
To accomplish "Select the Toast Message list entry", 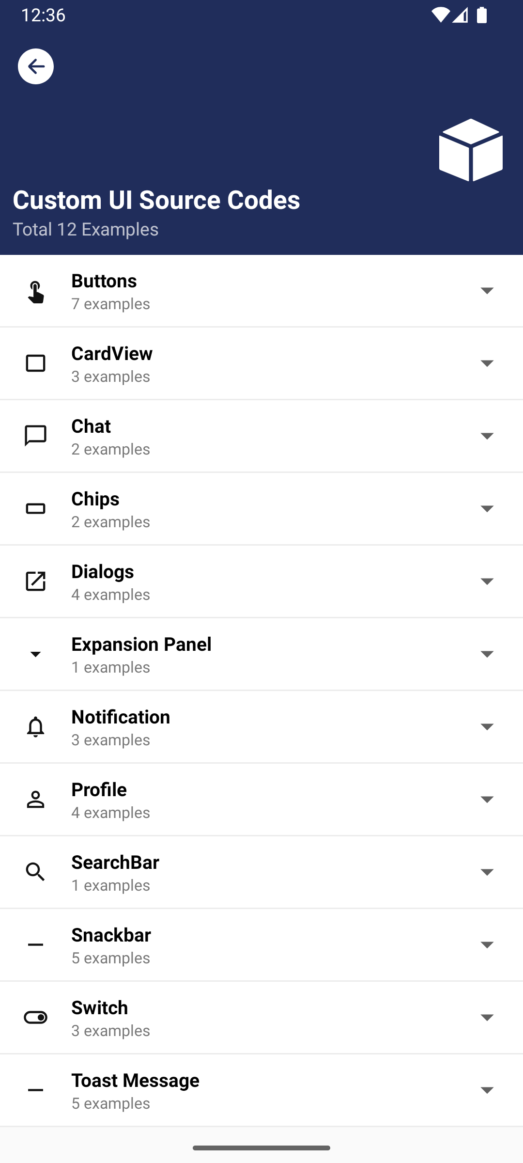I will coord(261,1090).
